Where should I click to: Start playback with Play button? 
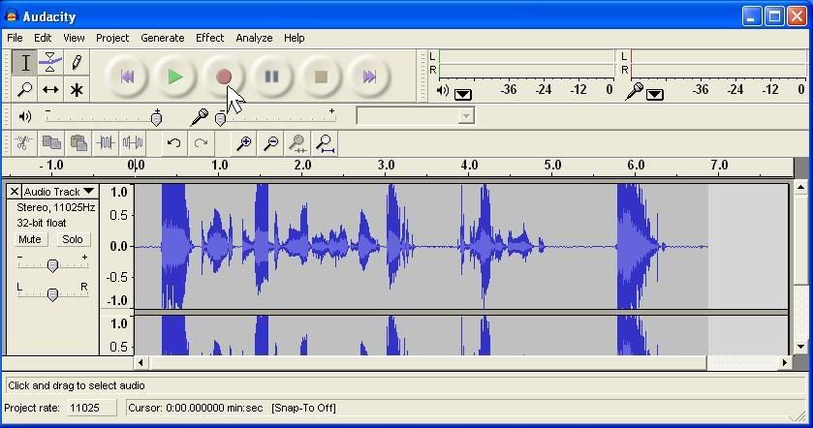pyautogui.click(x=175, y=76)
